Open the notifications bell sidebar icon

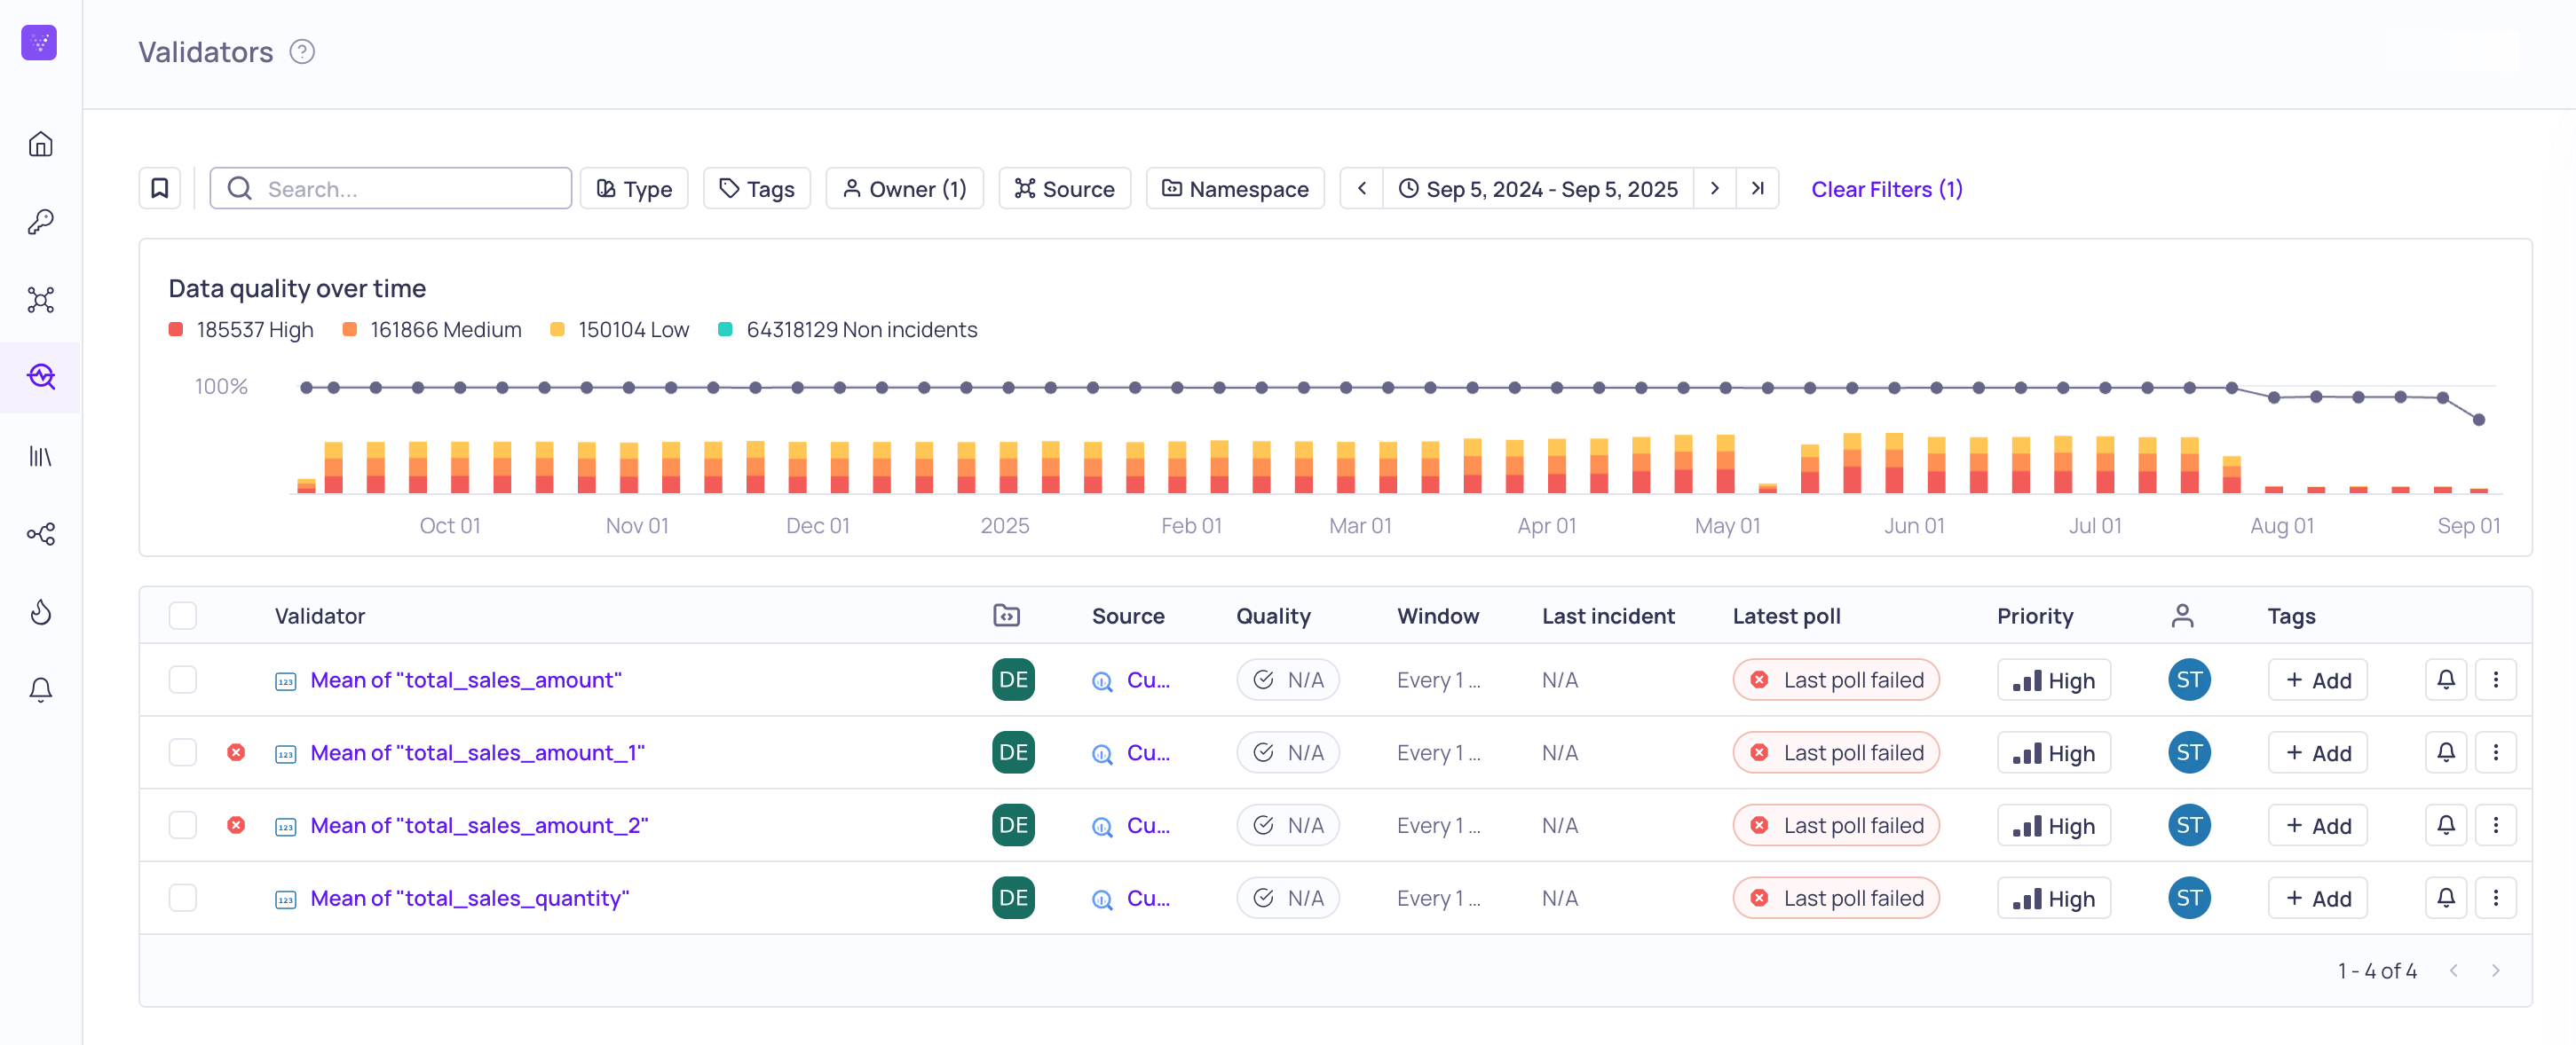40,689
